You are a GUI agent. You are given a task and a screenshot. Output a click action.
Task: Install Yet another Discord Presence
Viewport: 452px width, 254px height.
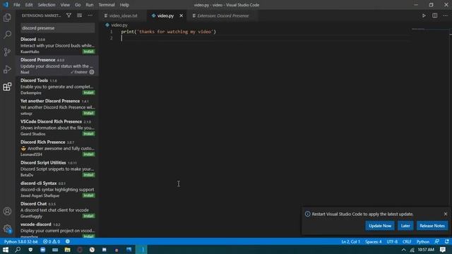(x=88, y=113)
